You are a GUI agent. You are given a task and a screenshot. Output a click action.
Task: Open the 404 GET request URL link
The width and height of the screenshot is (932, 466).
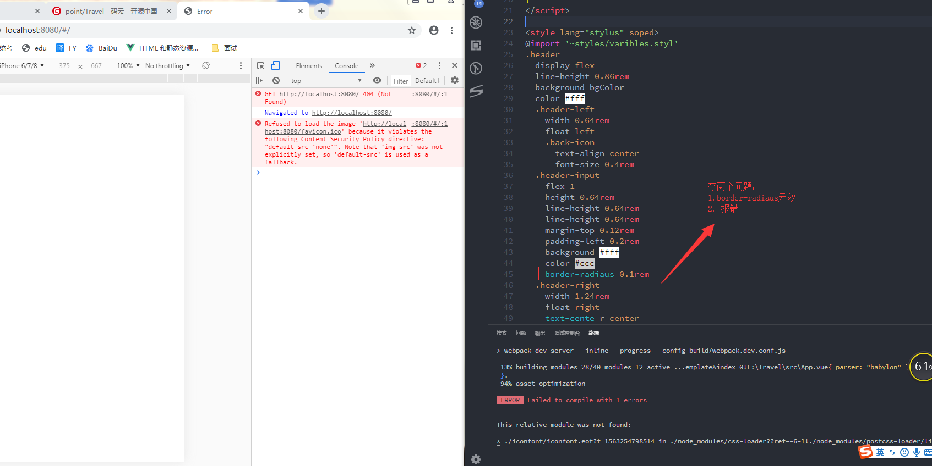(x=319, y=94)
